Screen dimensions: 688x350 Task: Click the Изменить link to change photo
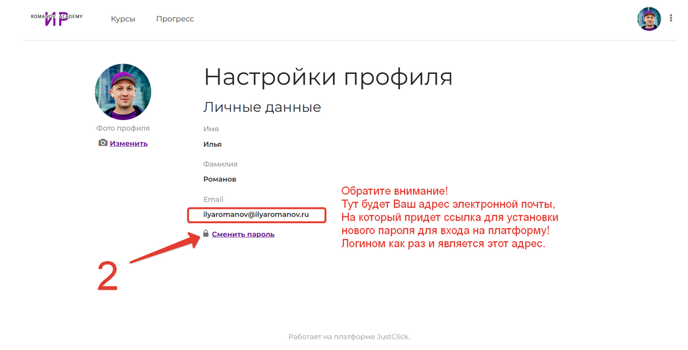tap(129, 144)
